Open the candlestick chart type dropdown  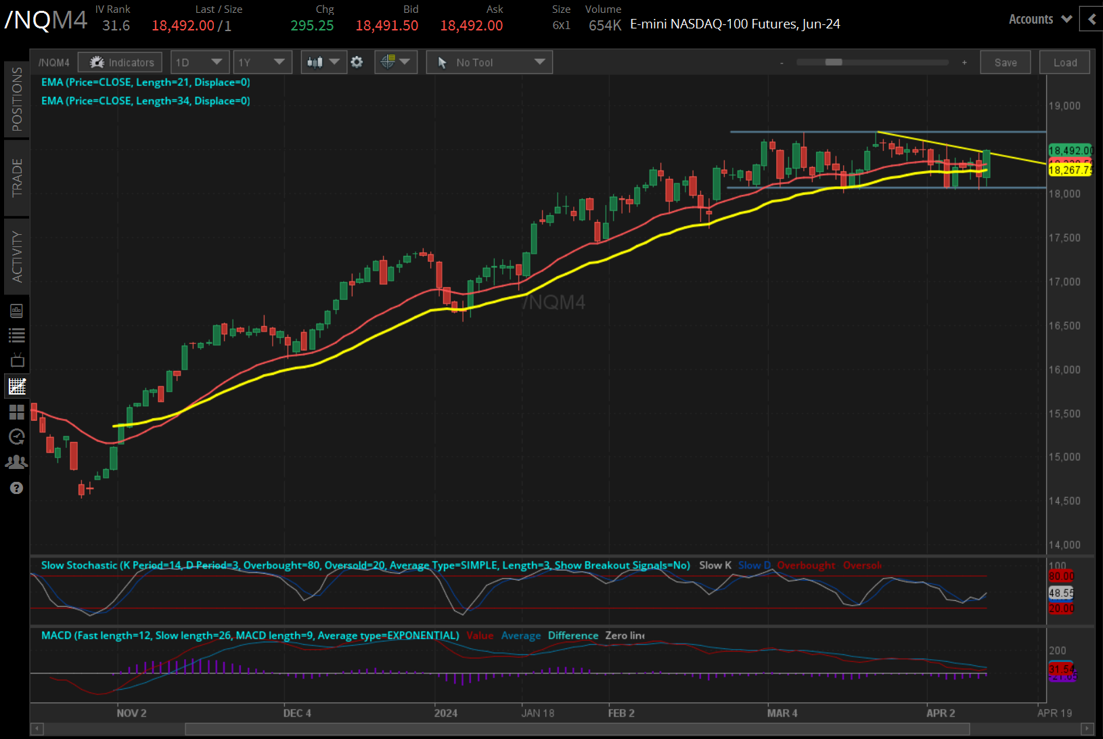click(x=323, y=62)
